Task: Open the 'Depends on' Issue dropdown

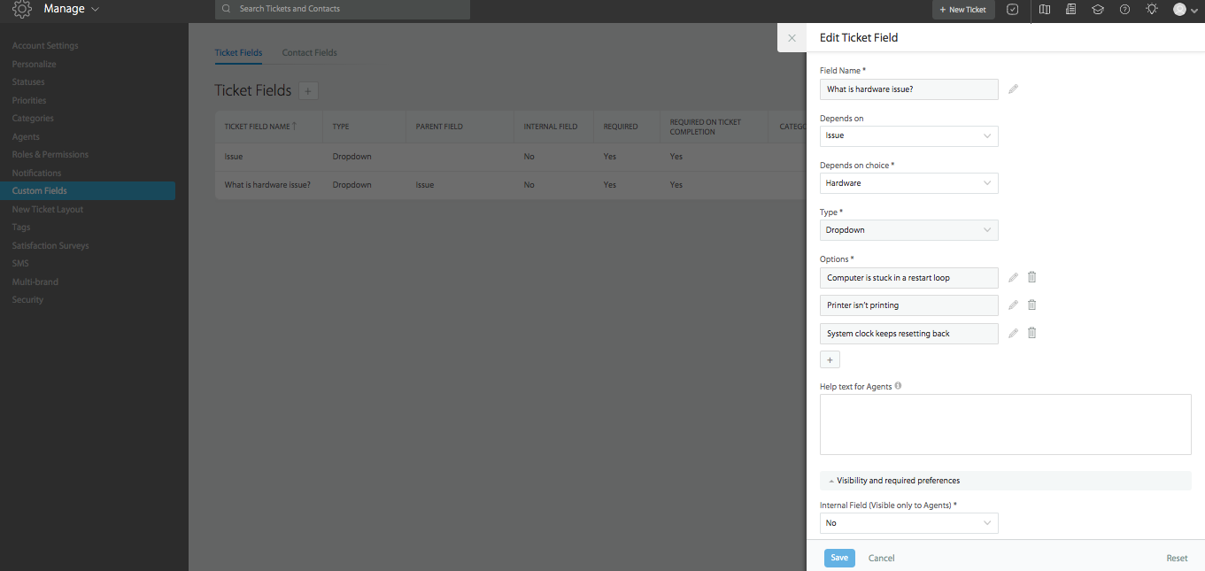Action: (908, 136)
